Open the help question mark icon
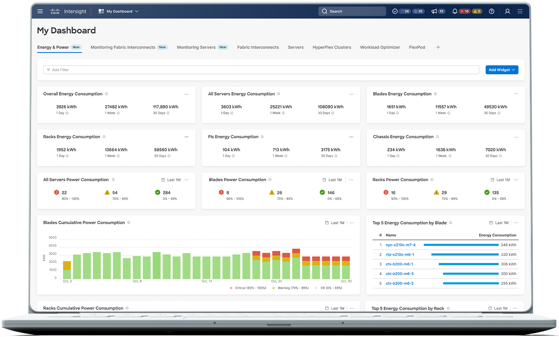The width and height of the screenshot is (559, 337). [x=492, y=12]
